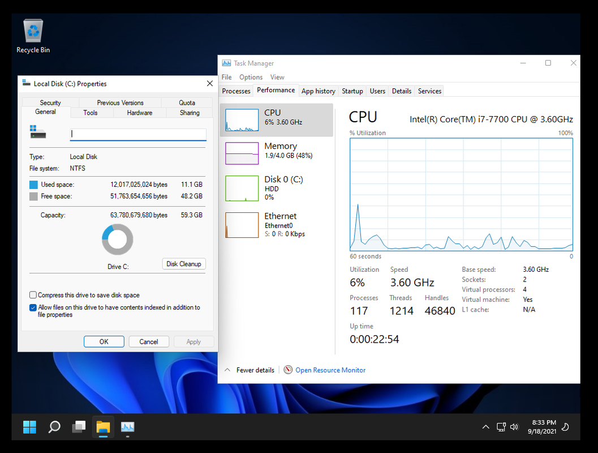Close the Local Disk Properties dialog

(210, 83)
